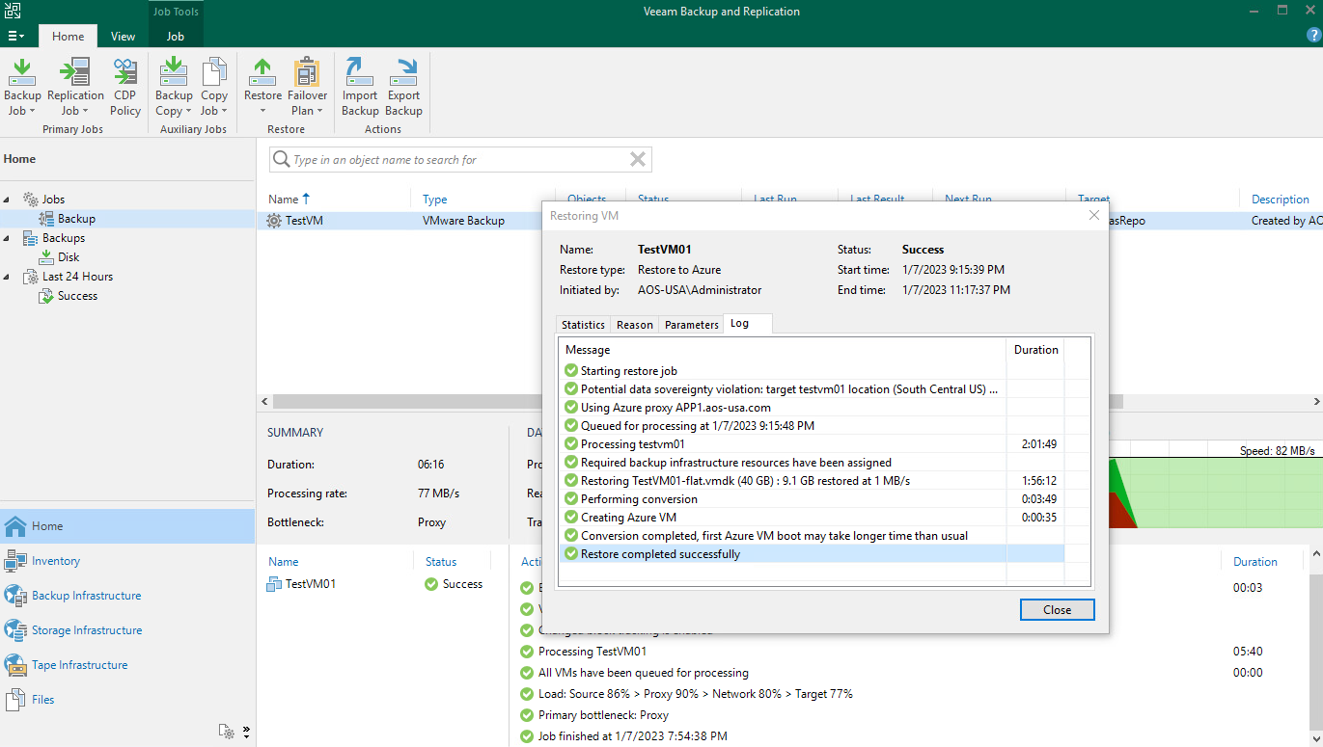
Task: Open the Restore ribbon button
Action: pos(262,87)
